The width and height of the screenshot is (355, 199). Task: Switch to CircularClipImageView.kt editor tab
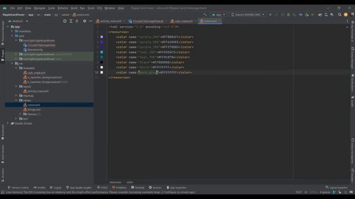click(x=148, y=21)
